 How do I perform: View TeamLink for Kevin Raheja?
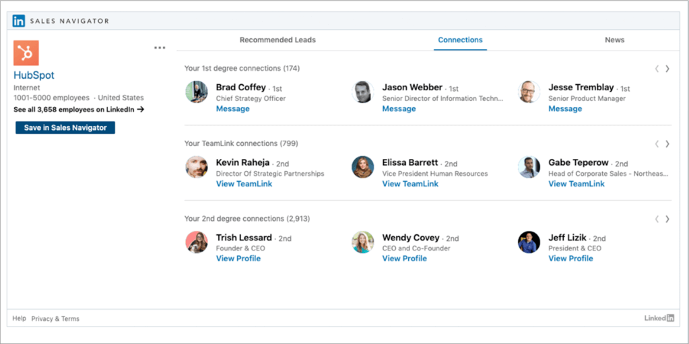(244, 184)
